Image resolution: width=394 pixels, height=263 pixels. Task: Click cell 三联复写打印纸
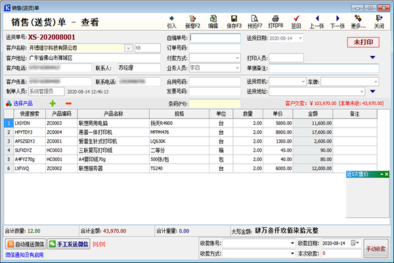point(114,151)
